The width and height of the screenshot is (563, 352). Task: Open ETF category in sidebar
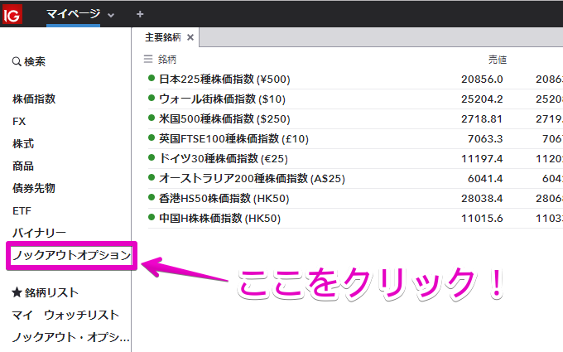click(x=22, y=211)
